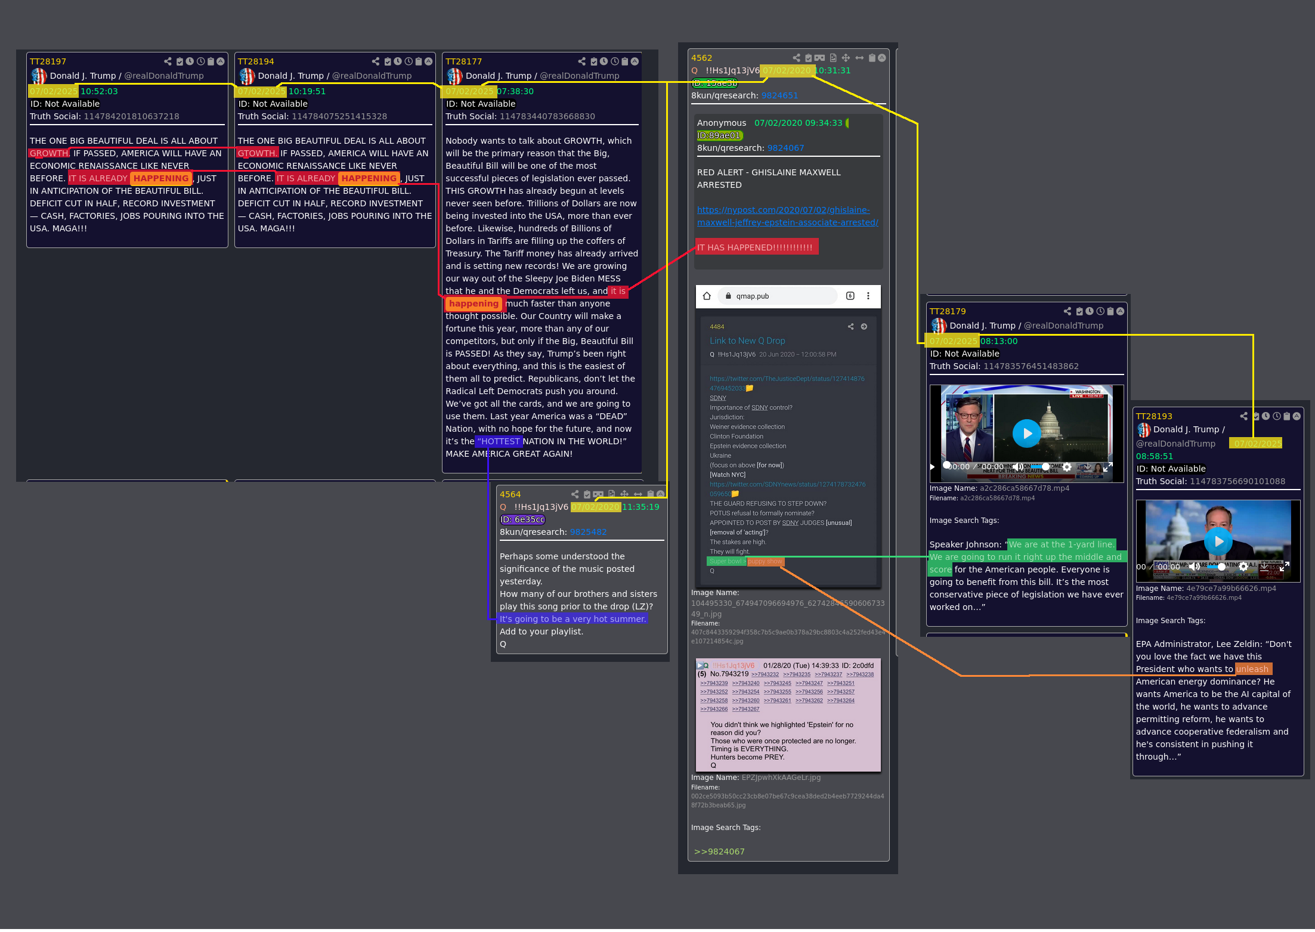Click the clipboard-check icon on TT28194
This screenshot has height=932, width=1315.
pos(388,61)
